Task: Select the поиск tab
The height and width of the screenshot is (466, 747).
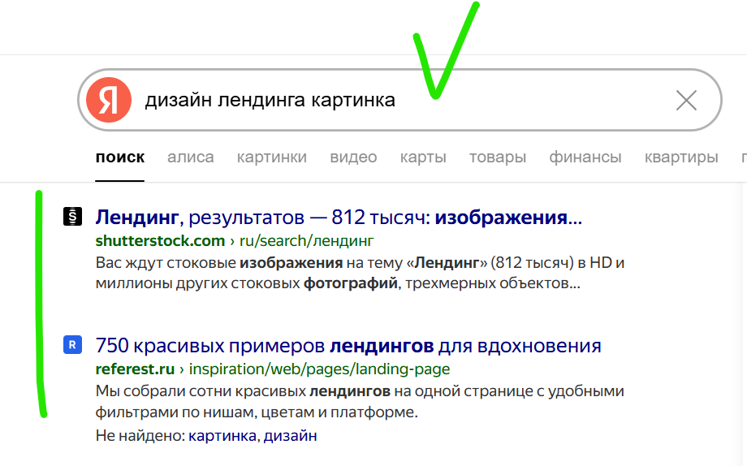Action: (x=120, y=157)
